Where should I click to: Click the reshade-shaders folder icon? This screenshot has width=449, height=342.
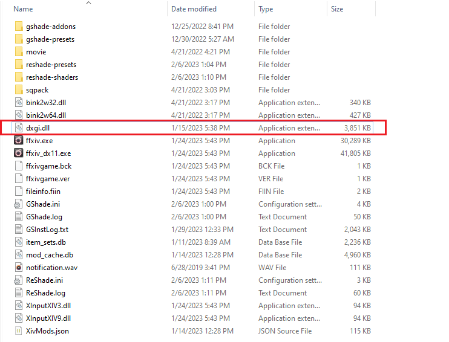coord(19,77)
